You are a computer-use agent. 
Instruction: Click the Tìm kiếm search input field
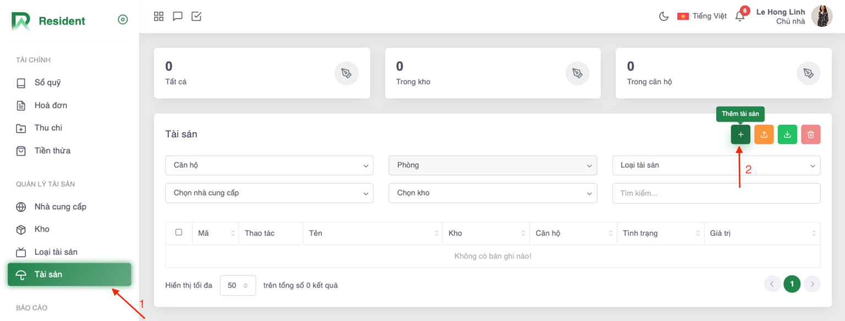[x=716, y=193]
